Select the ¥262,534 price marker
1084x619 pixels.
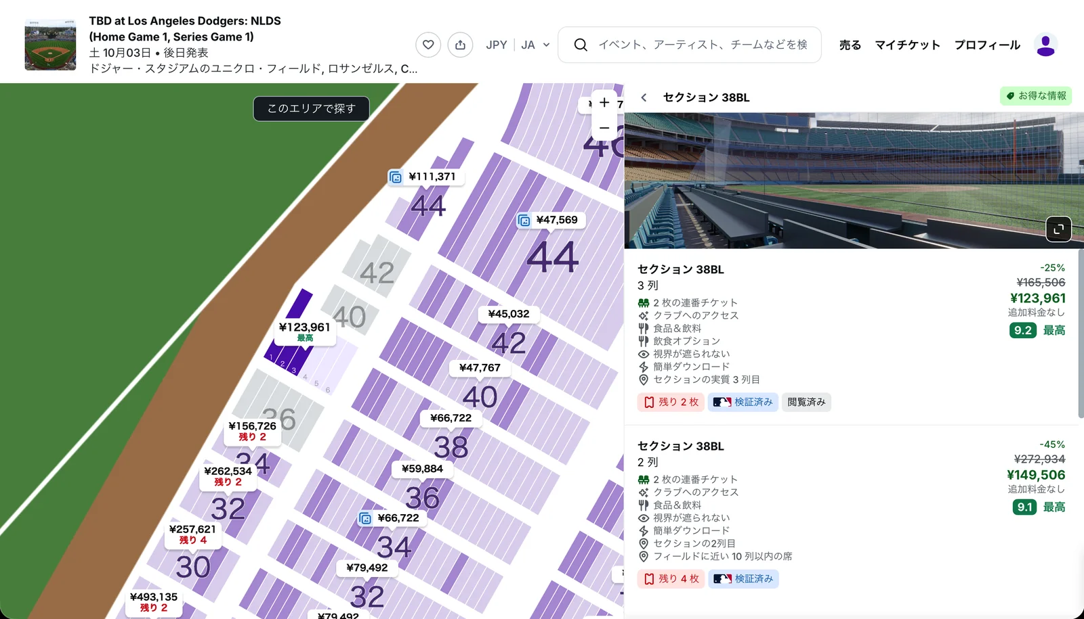pos(228,476)
